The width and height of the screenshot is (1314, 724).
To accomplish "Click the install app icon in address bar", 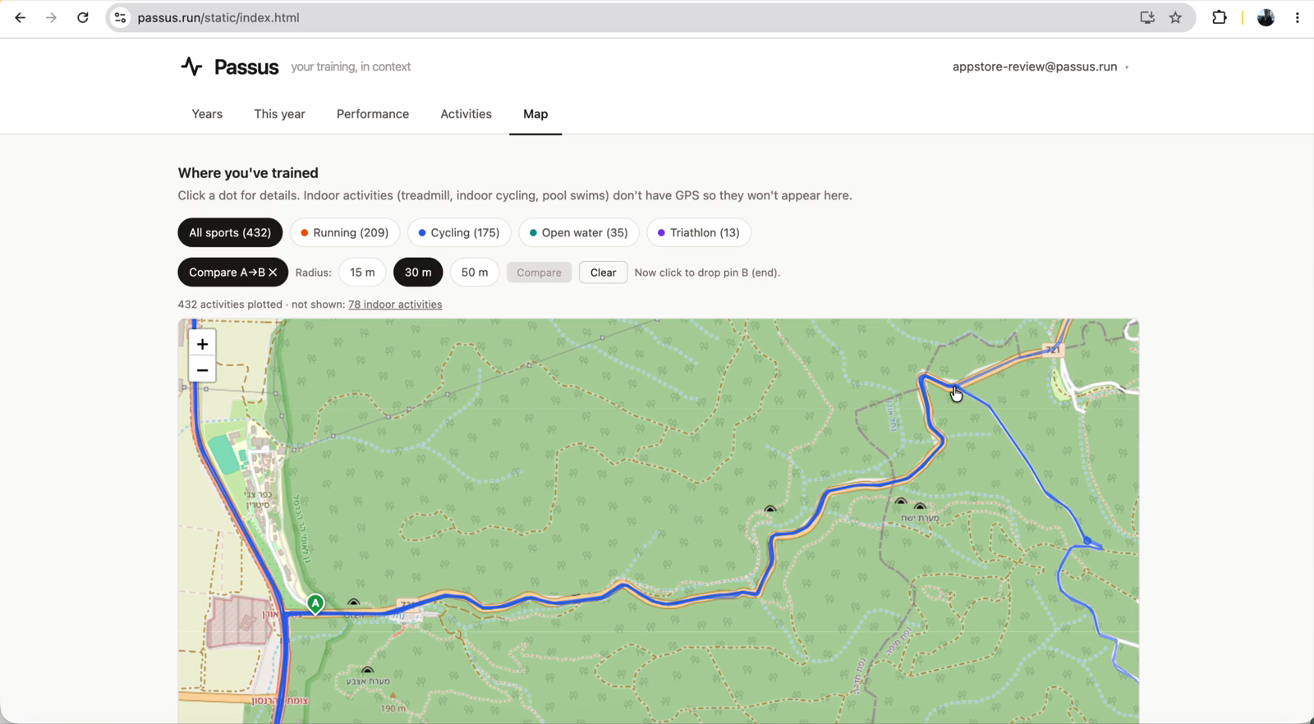I will click(1147, 17).
